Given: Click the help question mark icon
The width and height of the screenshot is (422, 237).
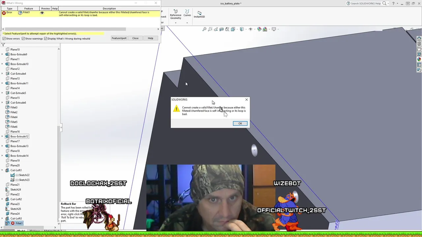Looking at the screenshot, I should coord(393,3).
